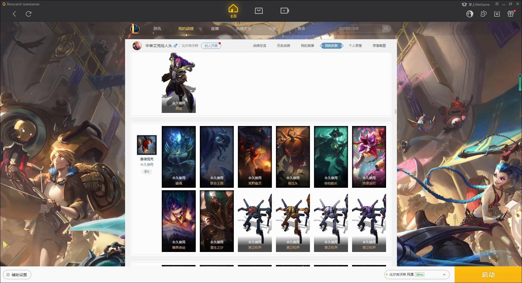Open the 幽魂 skin card
The width and height of the screenshot is (522, 283).
tap(179, 157)
